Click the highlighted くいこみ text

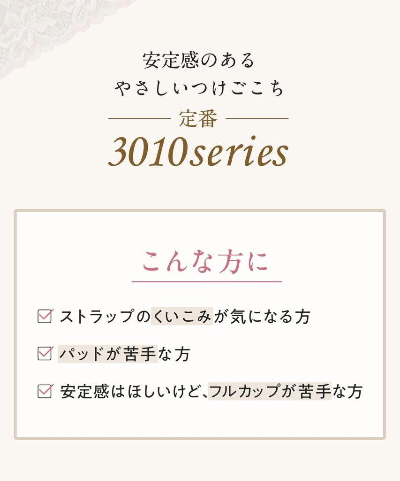pos(181,317)
